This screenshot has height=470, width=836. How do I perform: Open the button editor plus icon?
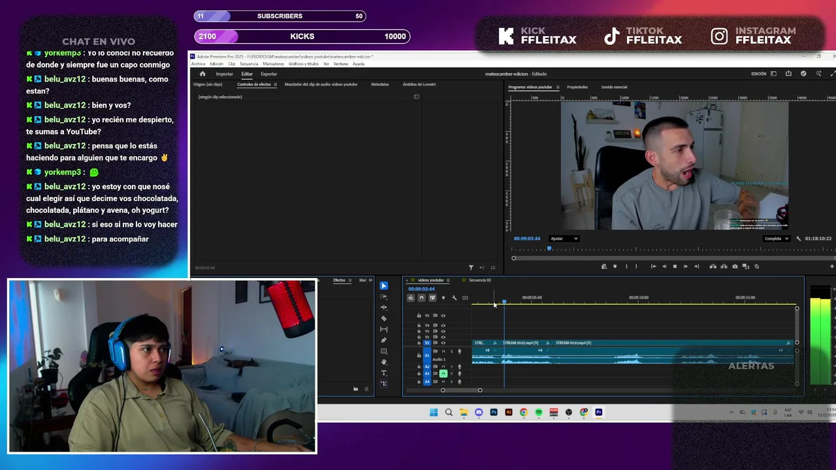(x=831, y=266)
